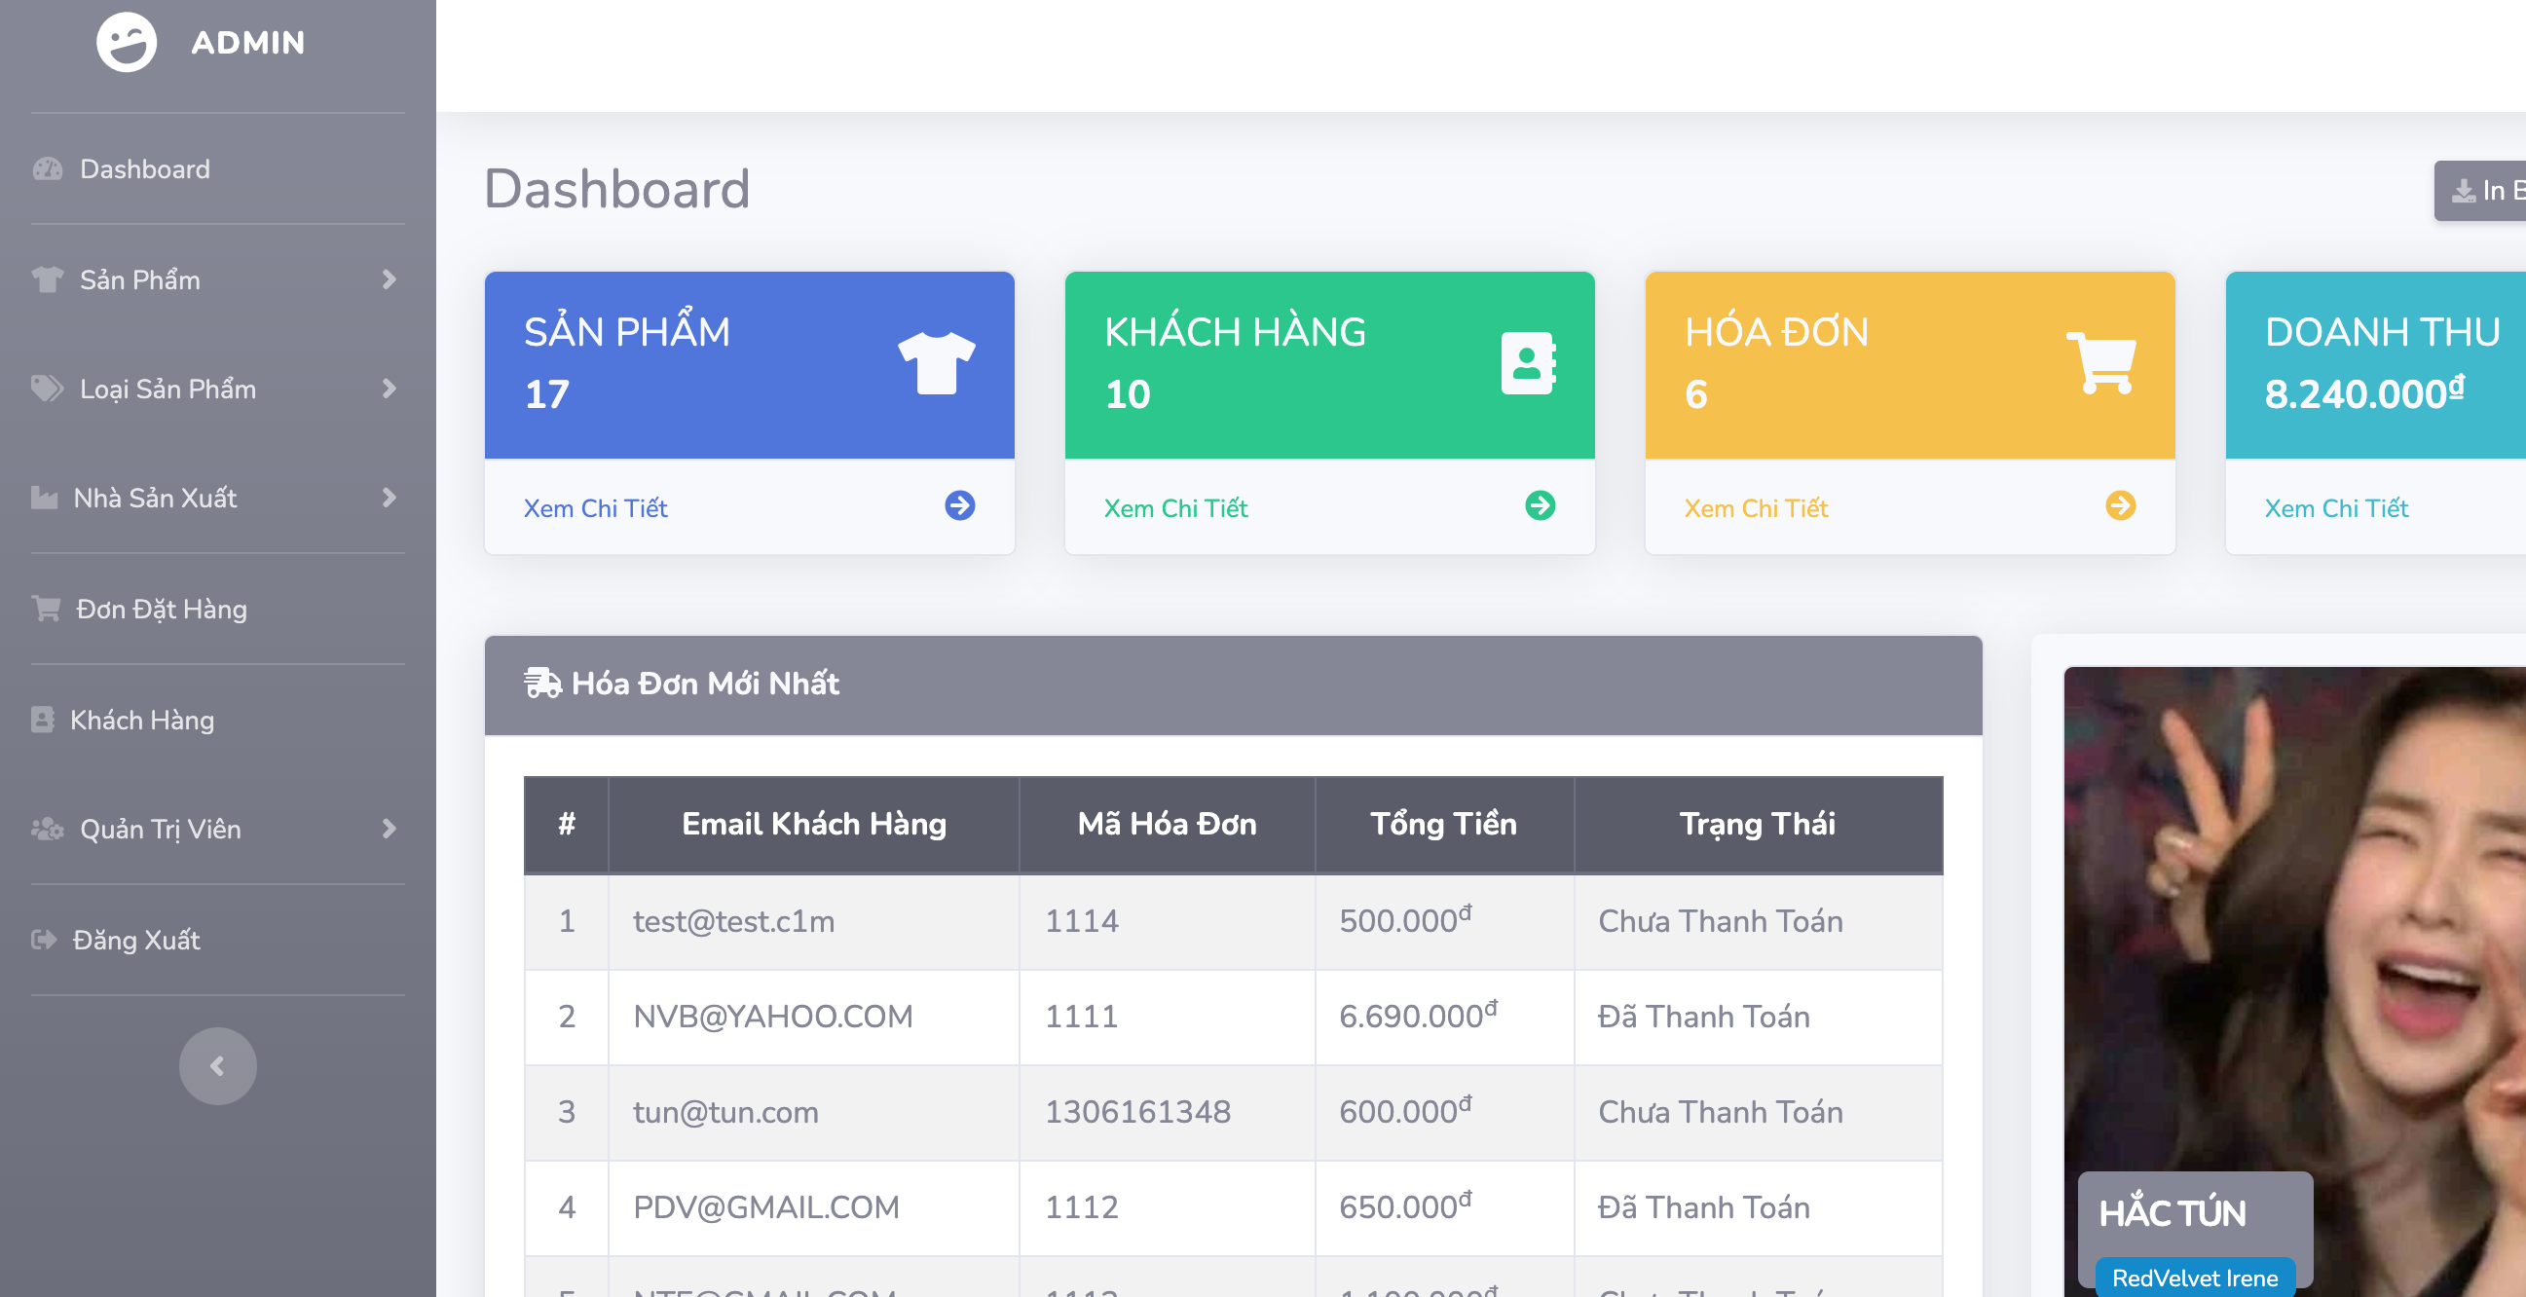Click the shopping cart icon on Hóa Đơn card
Image resolution: width=2526 pixels, height=1297 pixels.
[x=2101, y=362]
